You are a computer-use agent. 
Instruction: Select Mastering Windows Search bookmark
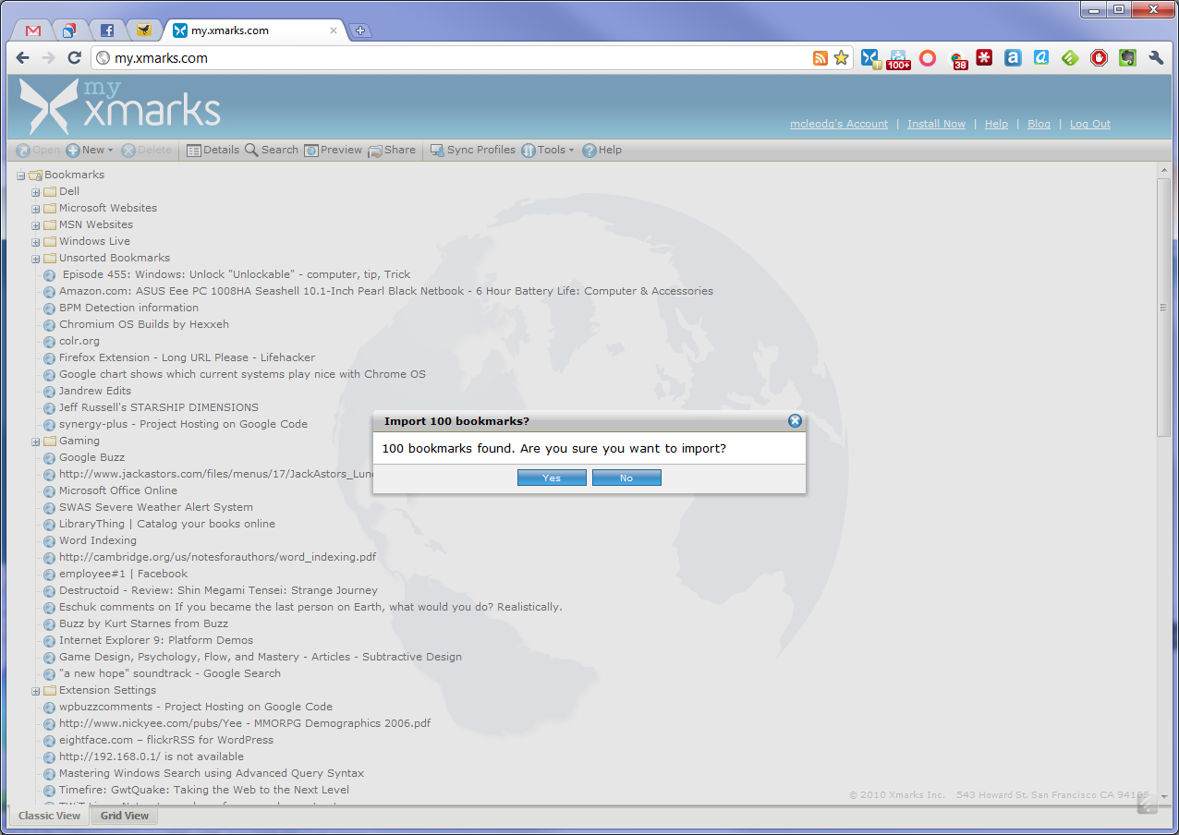[x=212, y=774]
